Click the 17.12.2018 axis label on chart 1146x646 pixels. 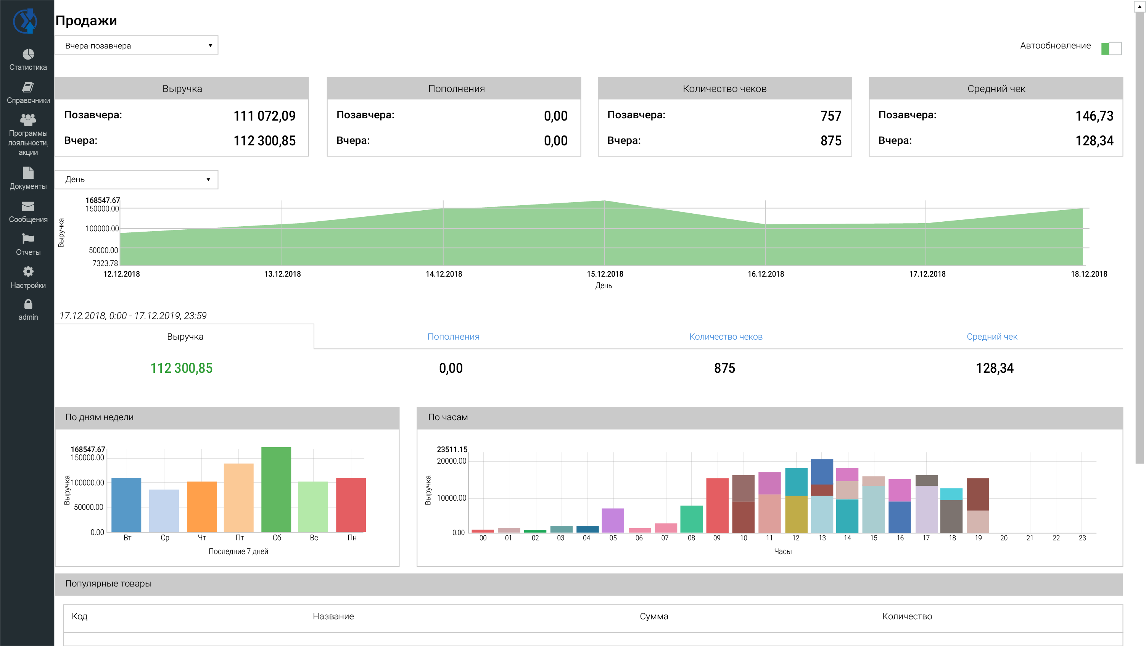pyautogui.click(x=927, y=274)
